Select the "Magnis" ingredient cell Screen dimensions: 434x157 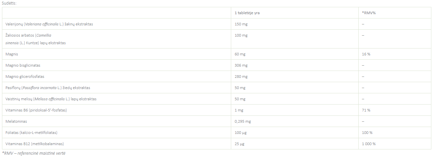(x=11, y=54)
